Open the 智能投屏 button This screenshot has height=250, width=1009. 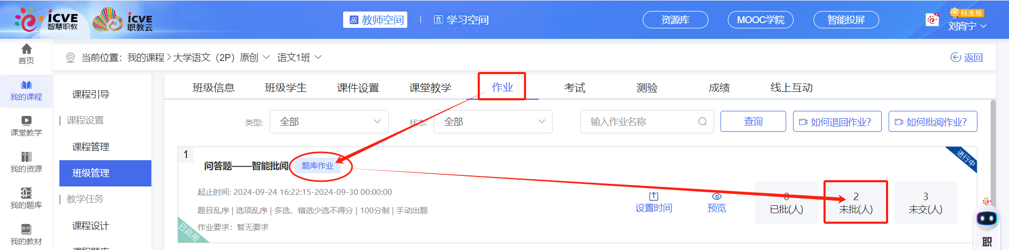click(846, 20)
